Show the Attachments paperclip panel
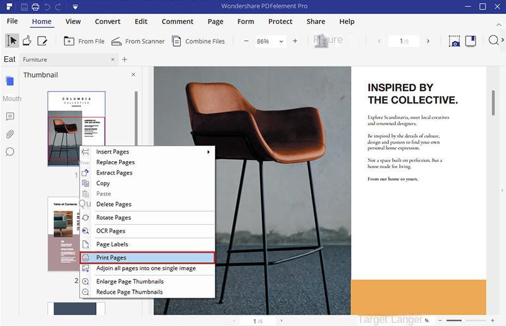Screen dimensions: 506x326 [9, 134]
